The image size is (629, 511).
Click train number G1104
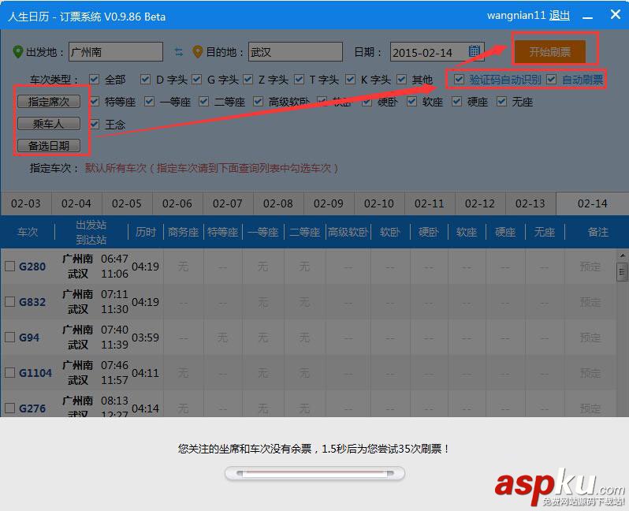tap(35, 373)
